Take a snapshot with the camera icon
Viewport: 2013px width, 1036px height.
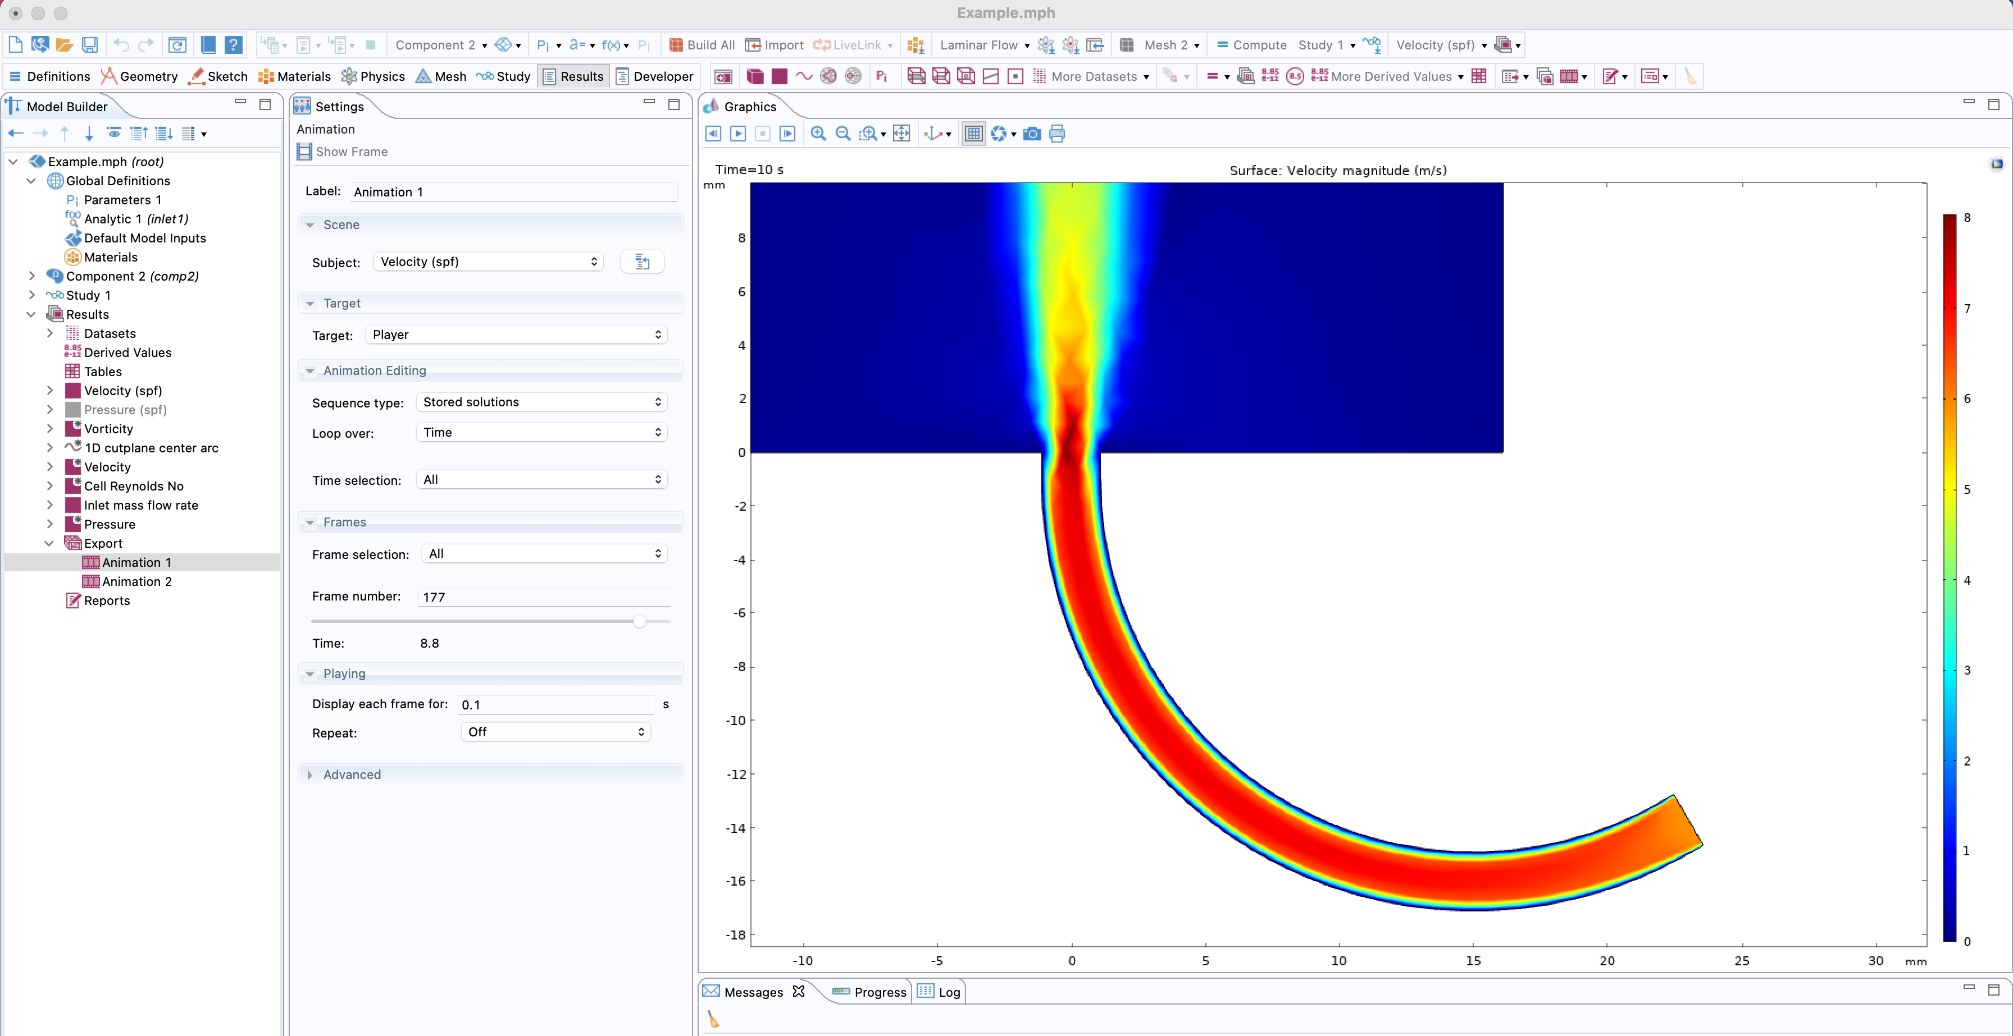[x=1032, y=134]
